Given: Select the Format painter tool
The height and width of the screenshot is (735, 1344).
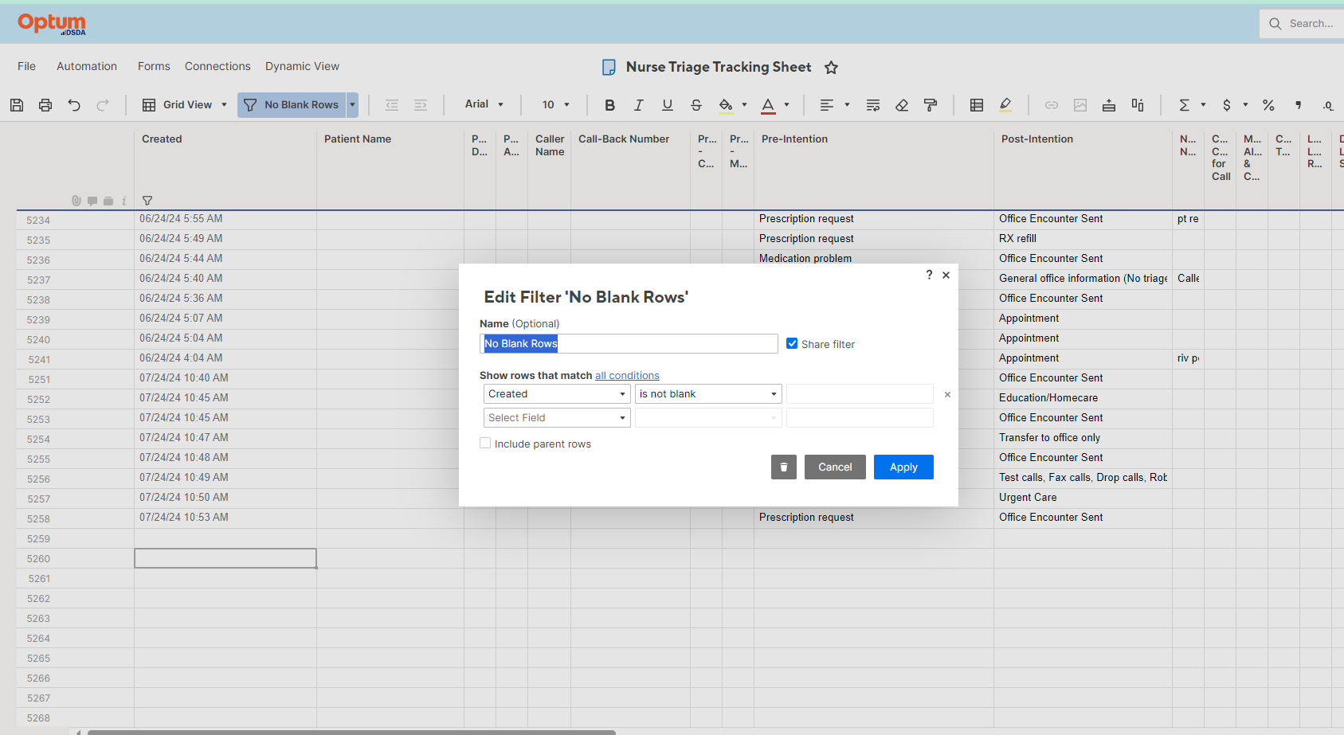Looking at the screenshot, I should [x=931, y=105].
